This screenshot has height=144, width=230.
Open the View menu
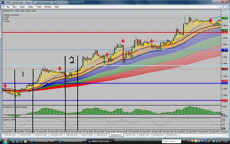point(14,7)
